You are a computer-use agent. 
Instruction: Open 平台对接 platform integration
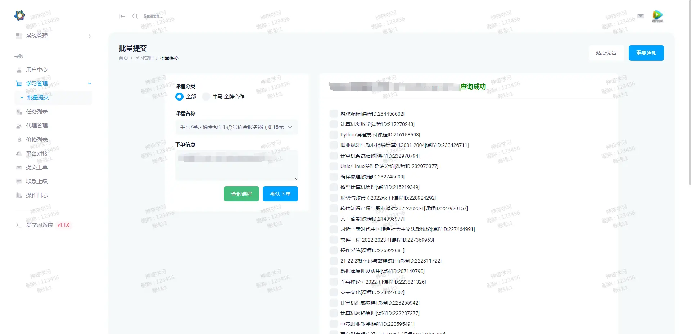[37, 153]
